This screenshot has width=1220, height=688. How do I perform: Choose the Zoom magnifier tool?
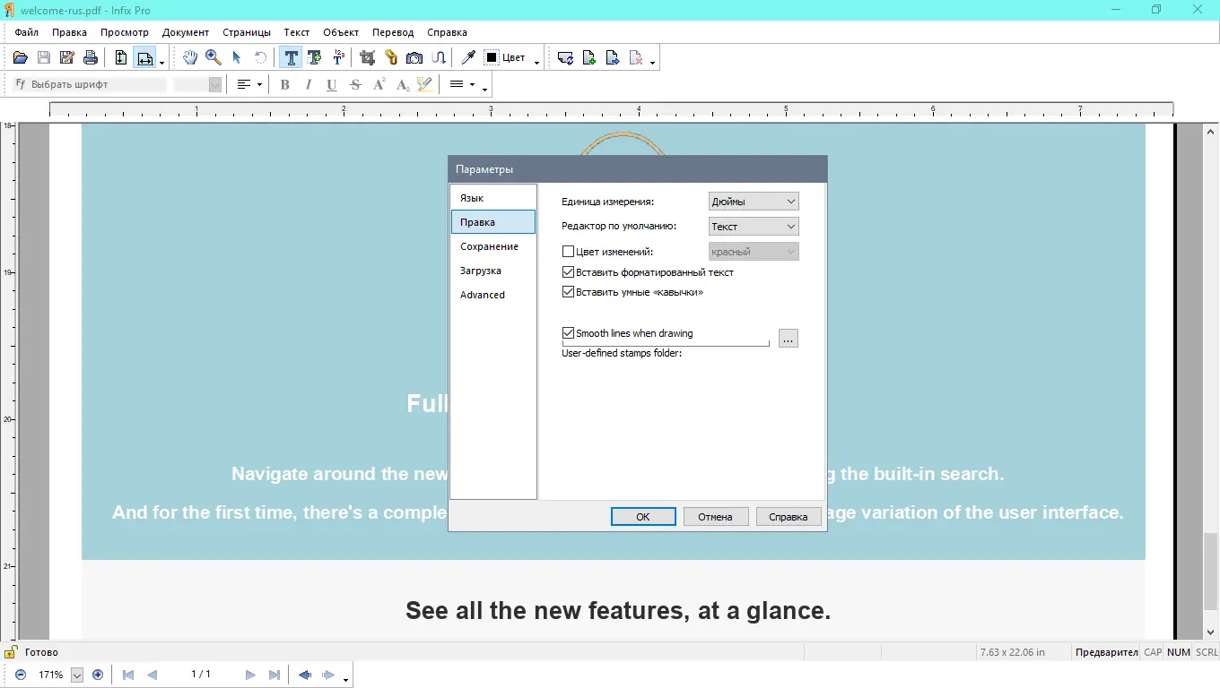[x=213, y=58]
